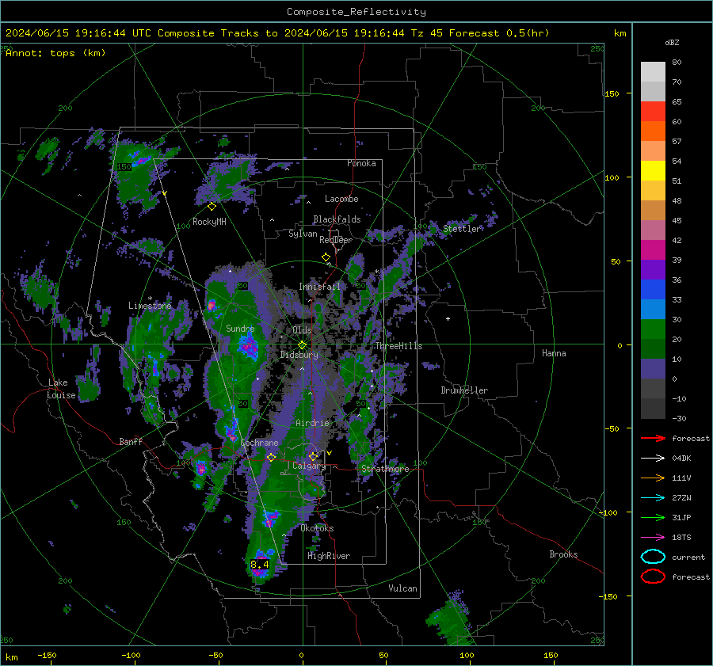Click the Lacombe city label
This screenshot has height=666, width=713.
pos(341,199)
